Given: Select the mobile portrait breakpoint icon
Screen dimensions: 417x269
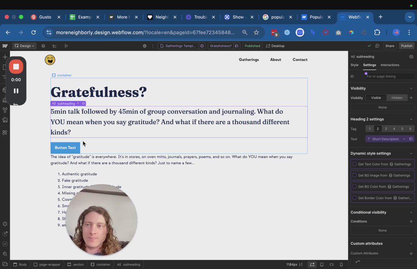Looking at the screenshot, I should tap(341, 265).
